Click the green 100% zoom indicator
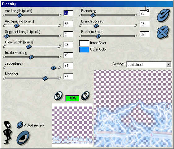 pyautogui.click(x=72, y=98)
